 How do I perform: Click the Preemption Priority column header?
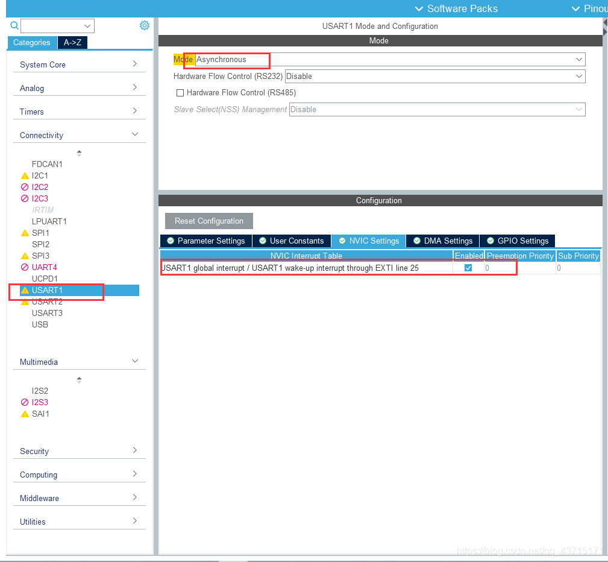coord(520,256)
